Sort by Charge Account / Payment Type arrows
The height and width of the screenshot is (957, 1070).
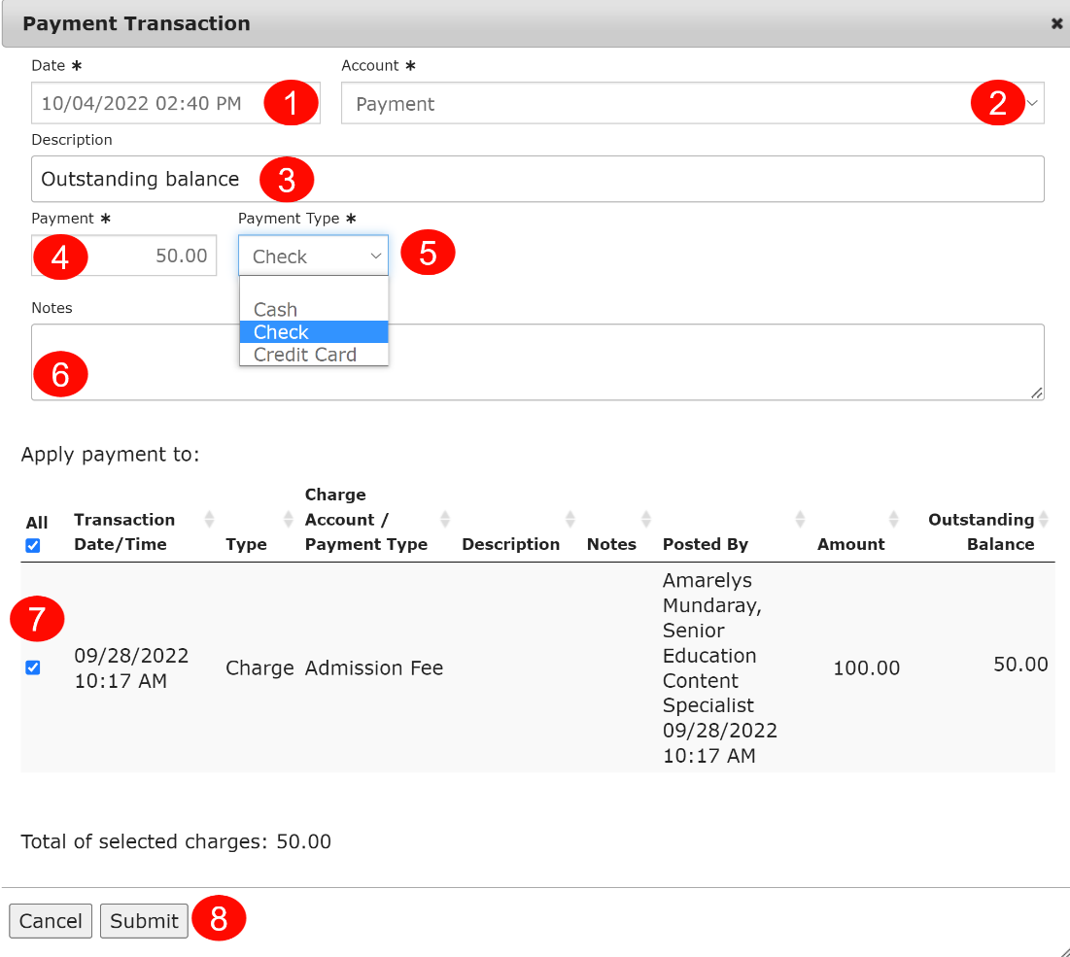[x=445, y=520]
